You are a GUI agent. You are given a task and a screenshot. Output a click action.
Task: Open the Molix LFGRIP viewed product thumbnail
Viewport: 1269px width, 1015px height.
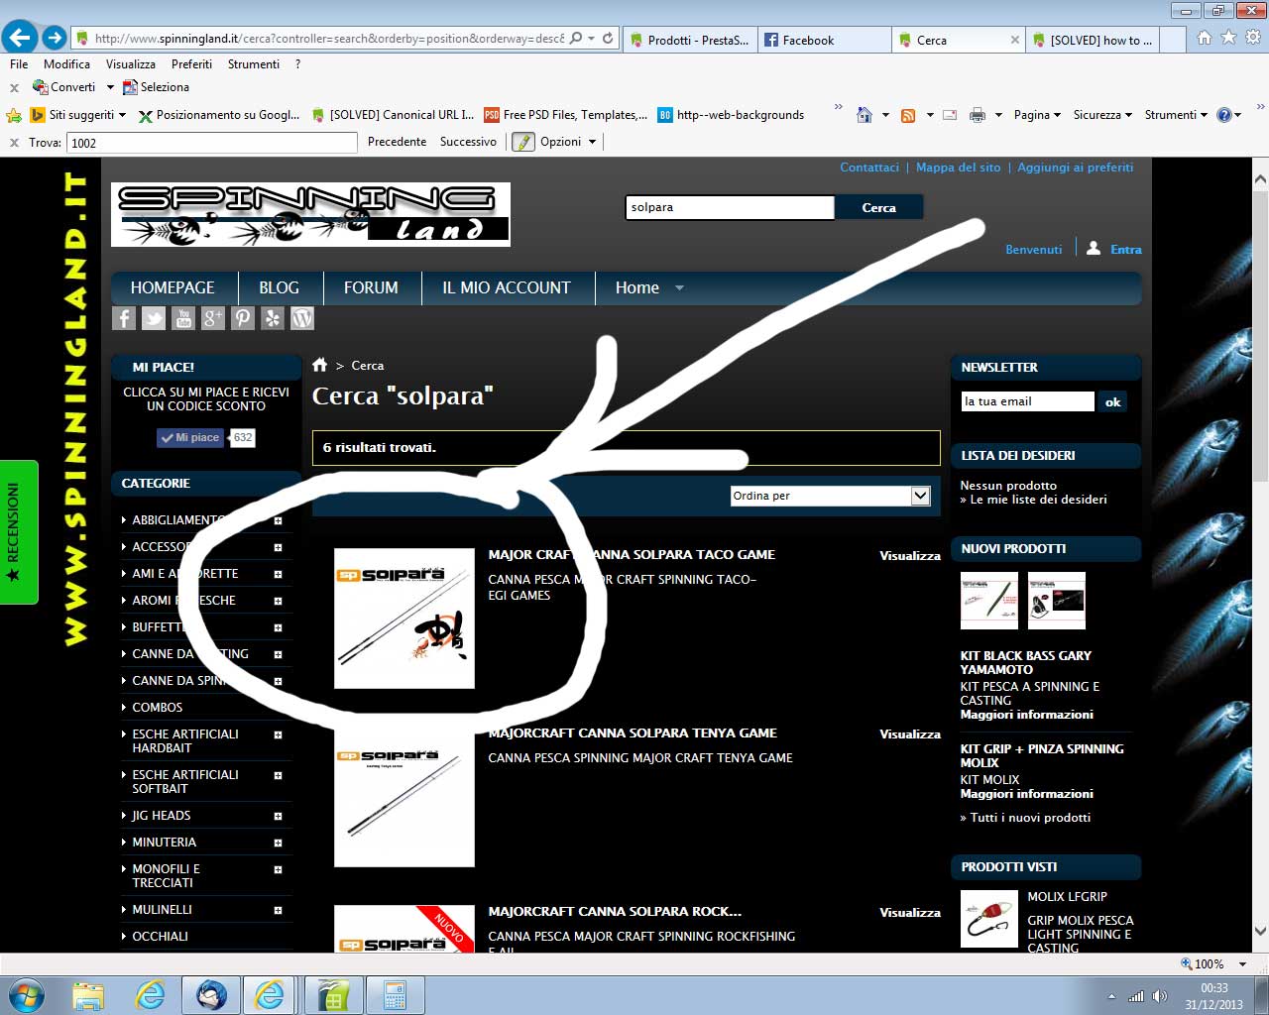(x=988, y=919)
